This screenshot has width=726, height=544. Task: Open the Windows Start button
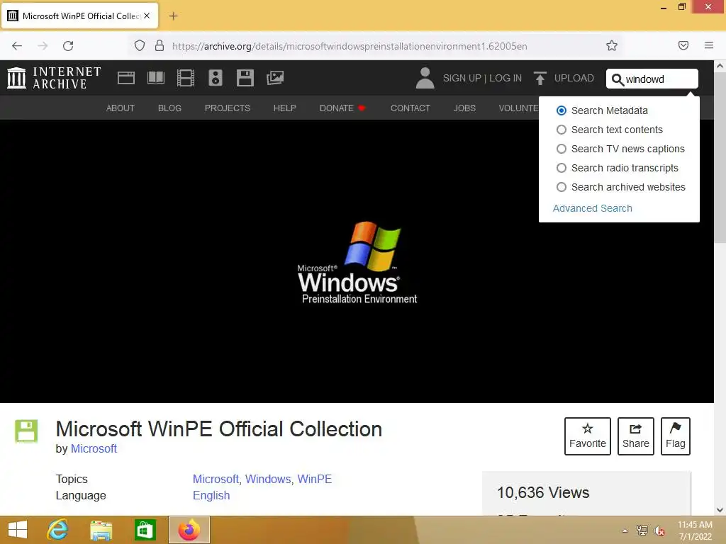(18, 530)
